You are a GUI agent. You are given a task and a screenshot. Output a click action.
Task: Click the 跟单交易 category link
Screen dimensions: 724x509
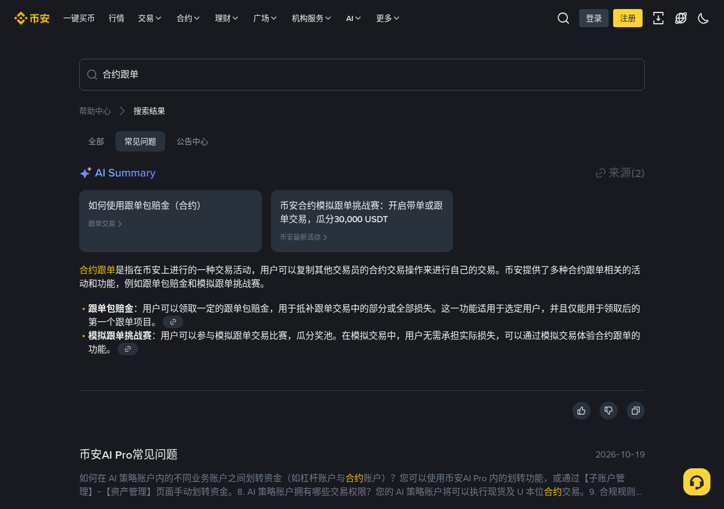click(x=105, y=223)
